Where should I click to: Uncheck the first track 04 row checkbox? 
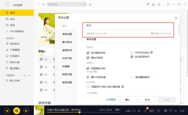pyautogui.click(x=41, y=59)
